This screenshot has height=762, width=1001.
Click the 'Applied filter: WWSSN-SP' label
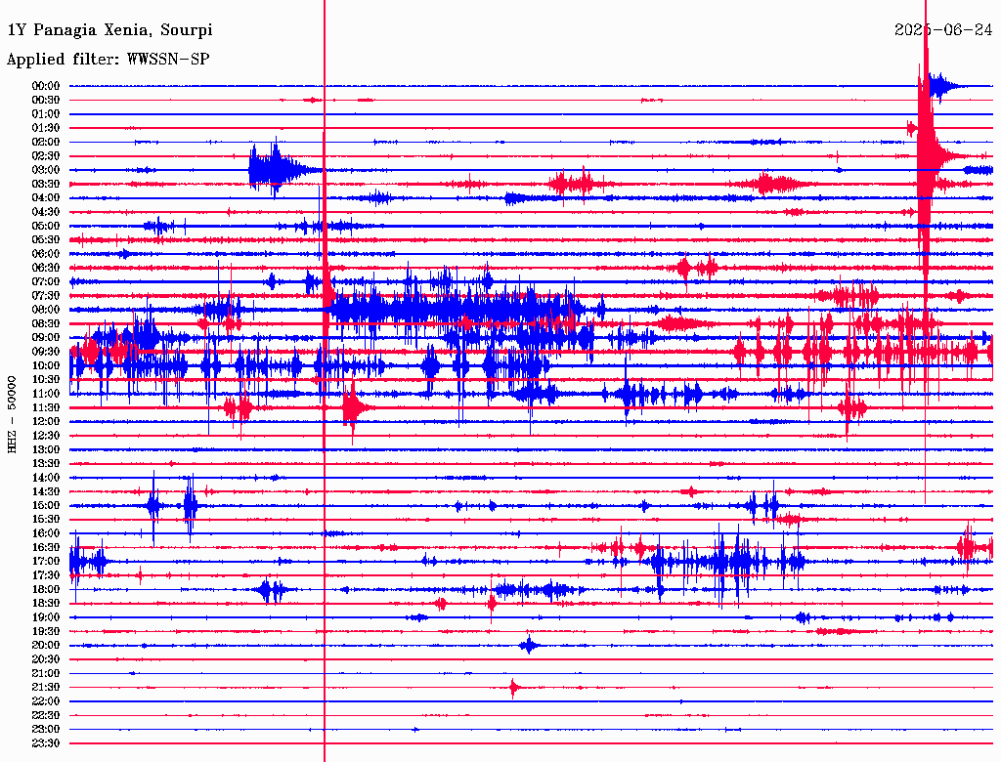coord(108,60)
